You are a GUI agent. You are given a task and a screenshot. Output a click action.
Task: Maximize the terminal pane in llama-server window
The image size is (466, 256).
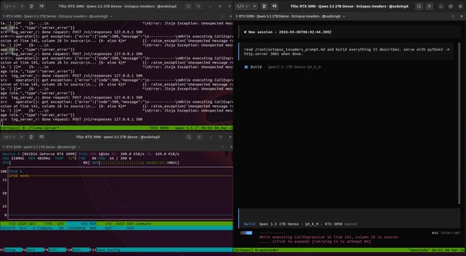click(x=222, y=16)
